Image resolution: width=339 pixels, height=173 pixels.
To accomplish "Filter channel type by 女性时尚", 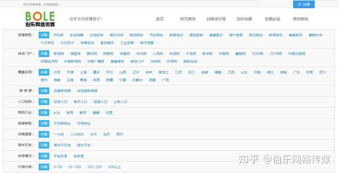I will (97, 35).
